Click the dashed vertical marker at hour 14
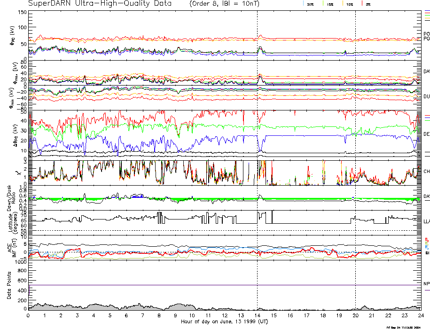This screenshot has width=430, height=329. pyautogui.click(x=257, y=141)
